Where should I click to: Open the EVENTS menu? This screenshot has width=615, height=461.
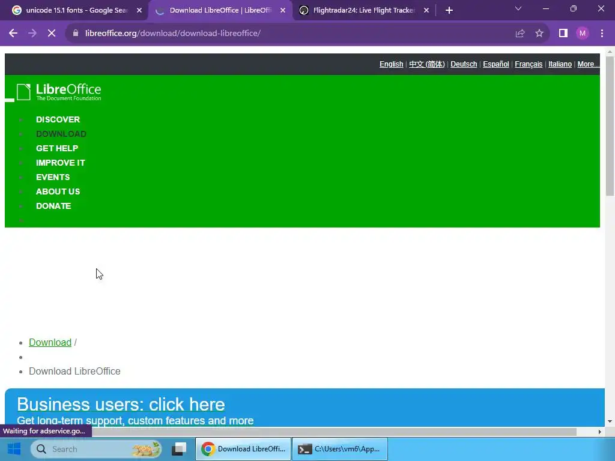tap(53, 177)
